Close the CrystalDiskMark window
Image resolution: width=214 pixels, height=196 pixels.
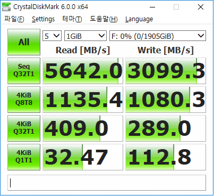click(x=201, y=7)
